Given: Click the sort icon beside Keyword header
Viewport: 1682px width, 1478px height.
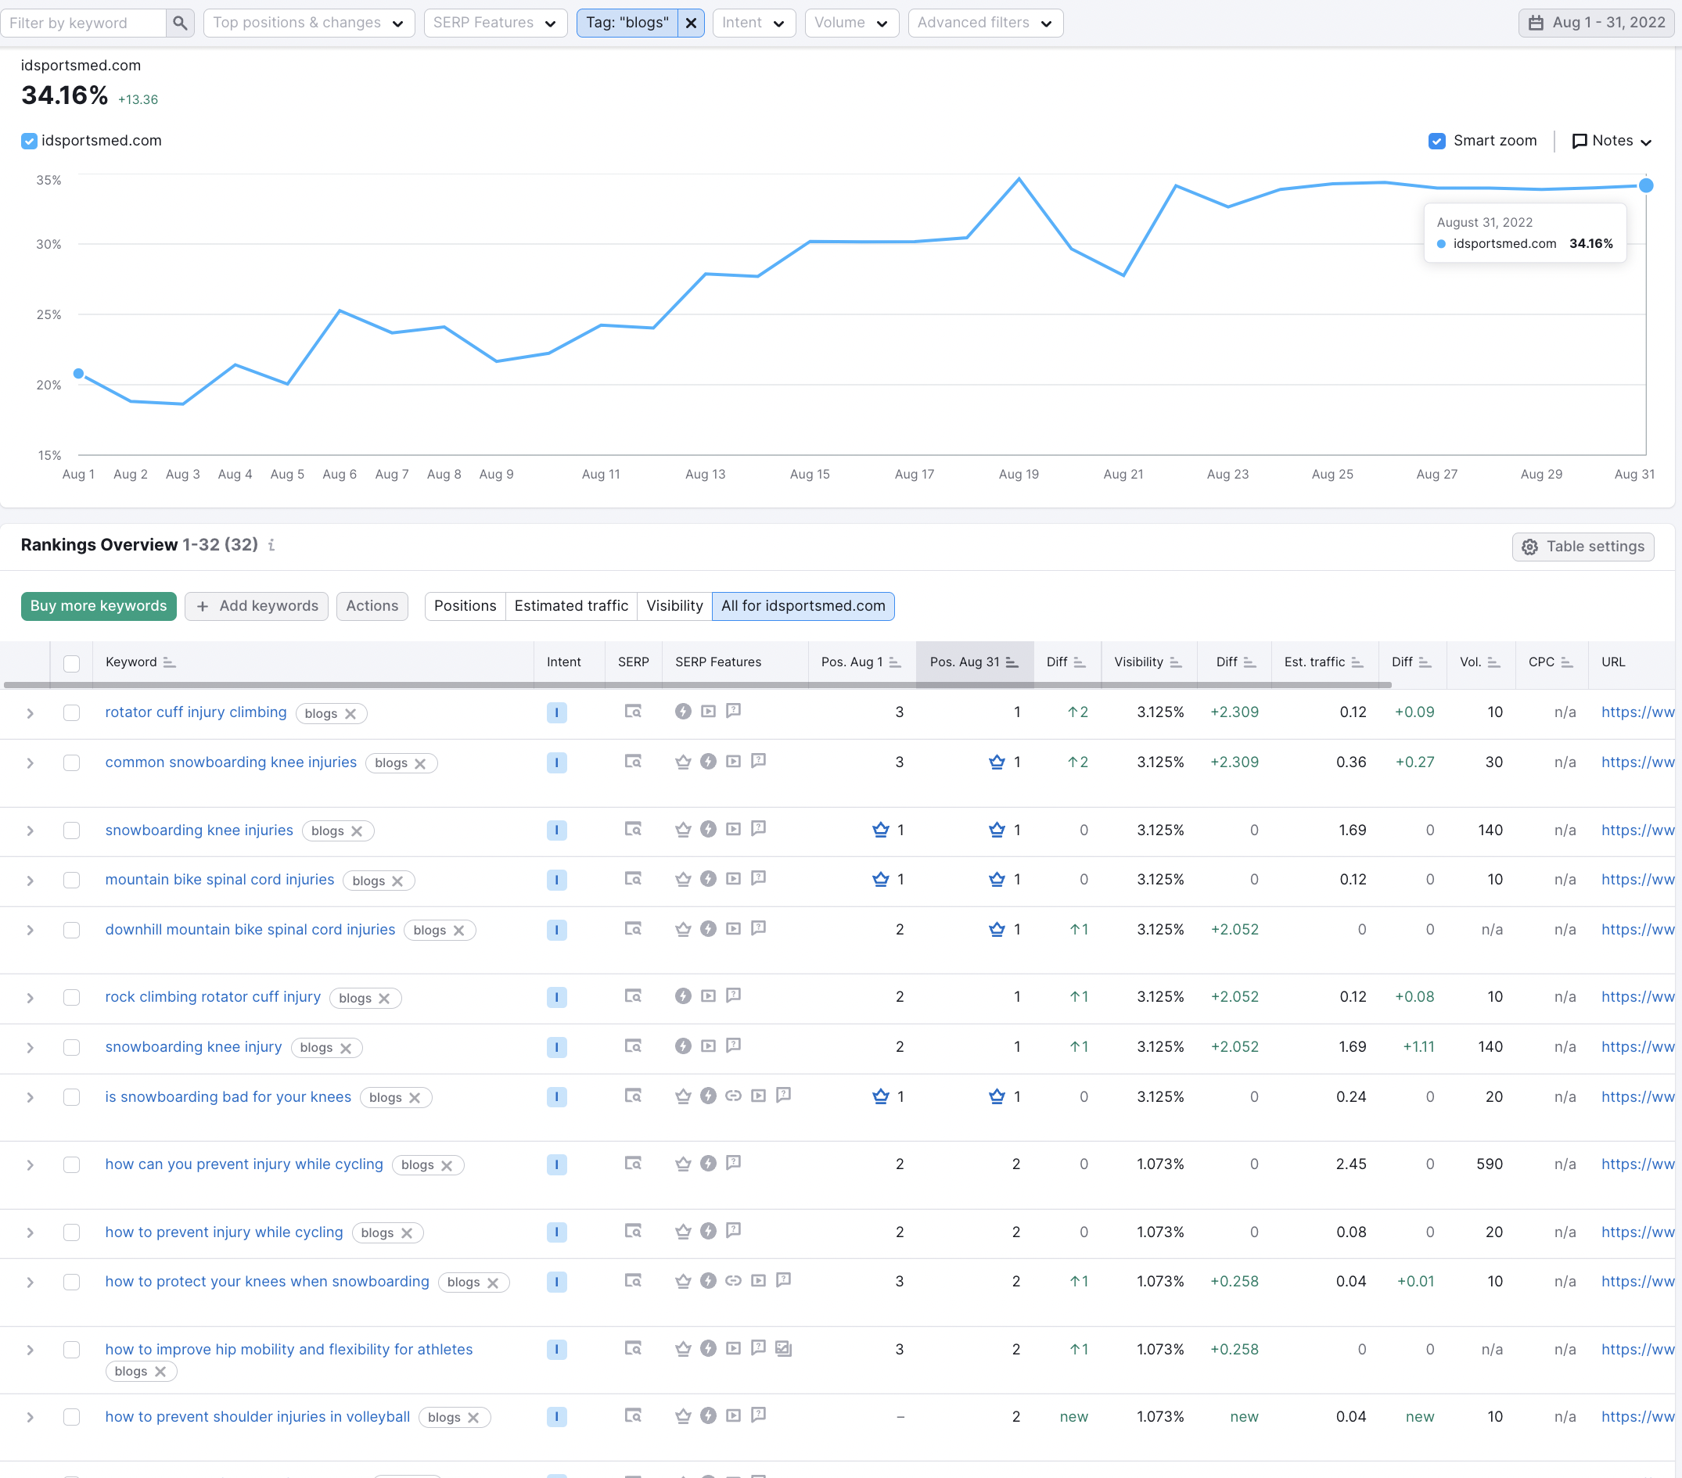Looking at the screenshot, I should [170, 662].
